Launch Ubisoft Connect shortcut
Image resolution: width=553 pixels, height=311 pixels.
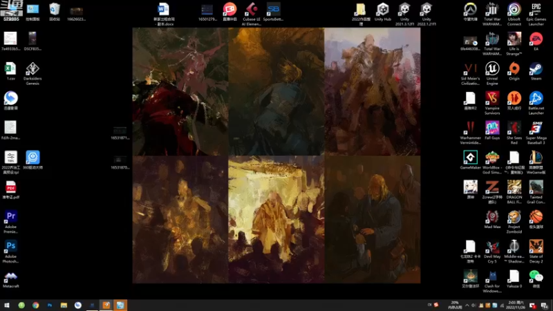point(514,15)
